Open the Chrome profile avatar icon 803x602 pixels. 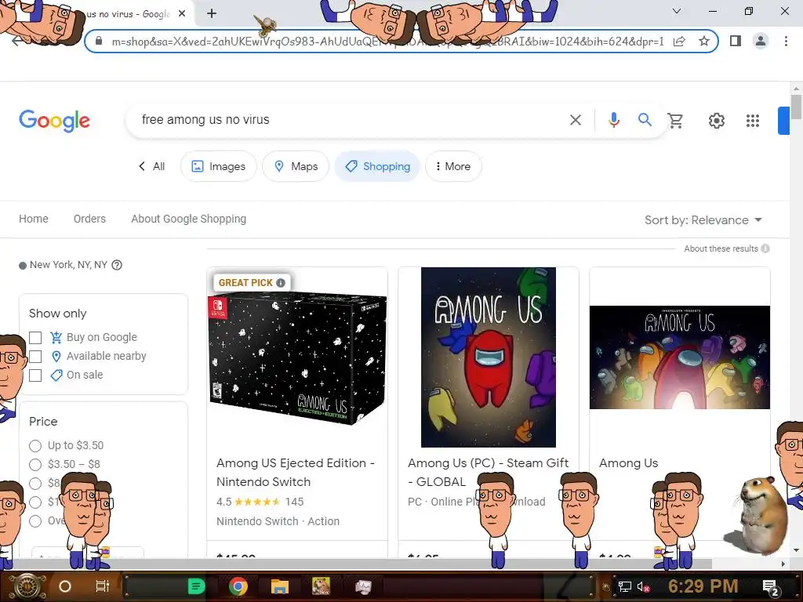tap(761, 41)
